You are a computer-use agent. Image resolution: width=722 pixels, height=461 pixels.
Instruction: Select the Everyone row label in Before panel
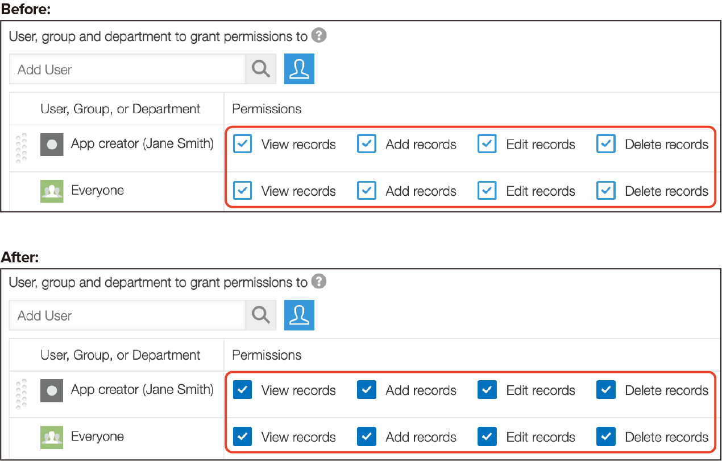pyautogui.click(x=97, y=191)
